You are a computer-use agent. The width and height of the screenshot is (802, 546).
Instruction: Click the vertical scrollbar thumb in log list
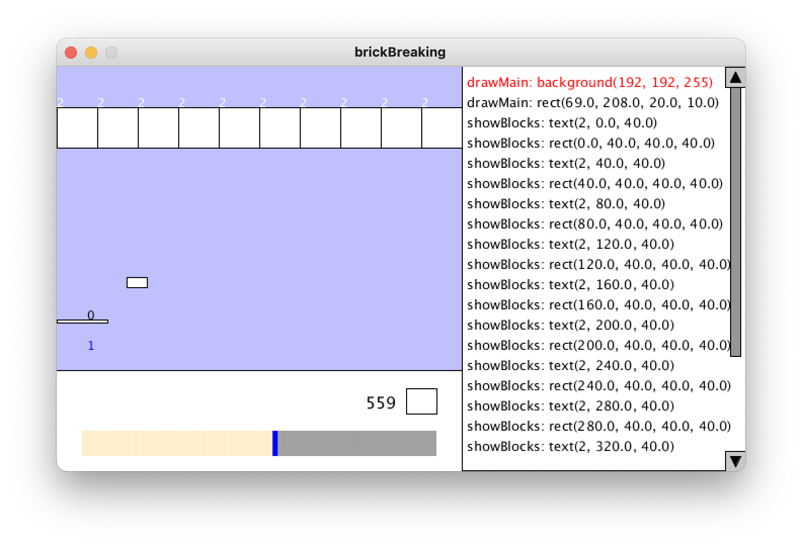click(735, 222)
